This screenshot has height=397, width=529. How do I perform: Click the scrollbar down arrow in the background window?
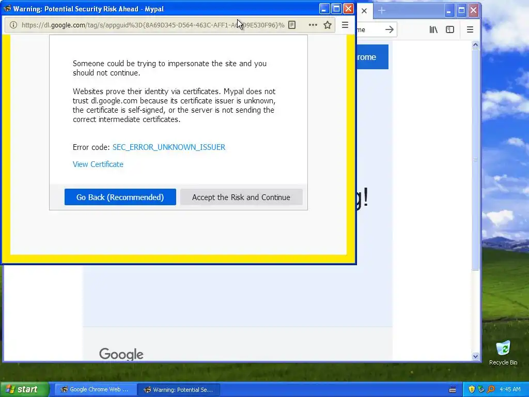(x=476, y=356)
